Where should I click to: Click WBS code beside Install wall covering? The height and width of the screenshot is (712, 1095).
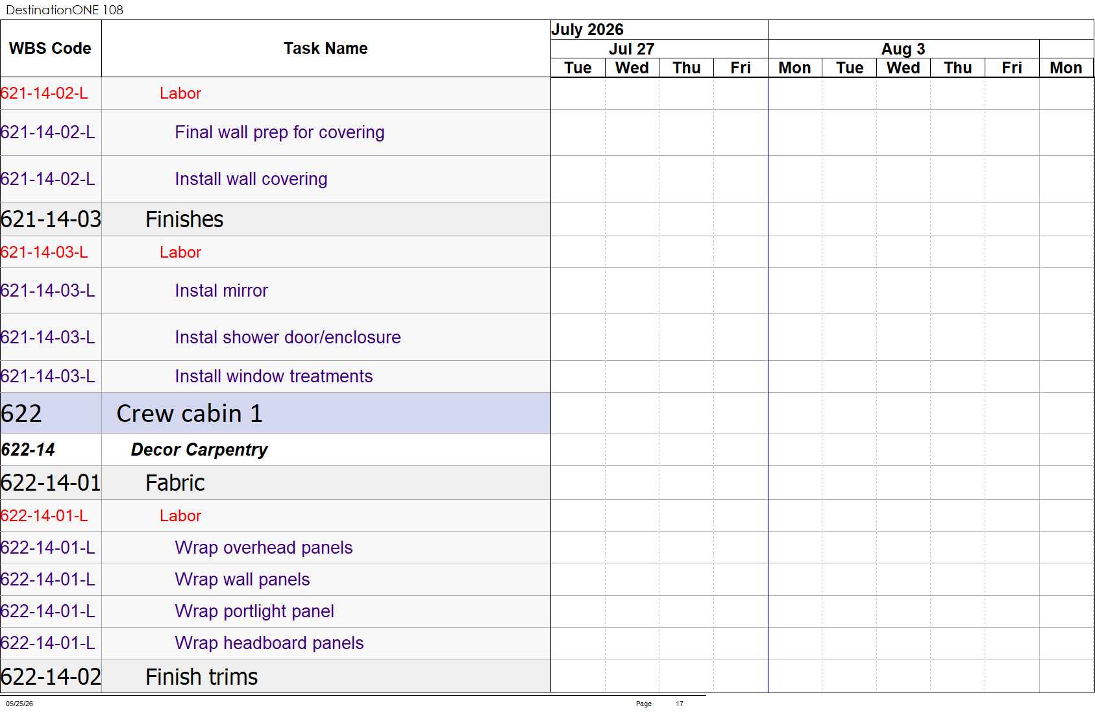point(48,179)
